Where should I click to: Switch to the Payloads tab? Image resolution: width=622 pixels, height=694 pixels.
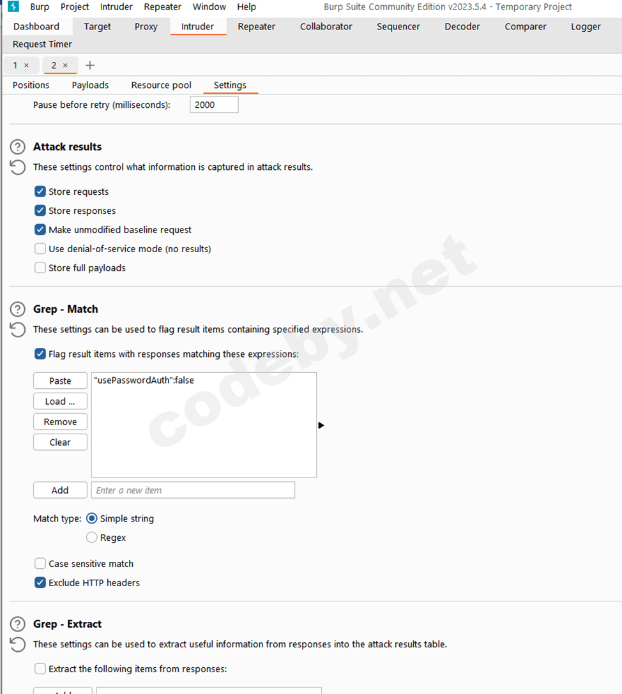pyautogui.click(x=90, y=85)
